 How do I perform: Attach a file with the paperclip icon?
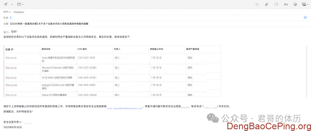point(267,4)
